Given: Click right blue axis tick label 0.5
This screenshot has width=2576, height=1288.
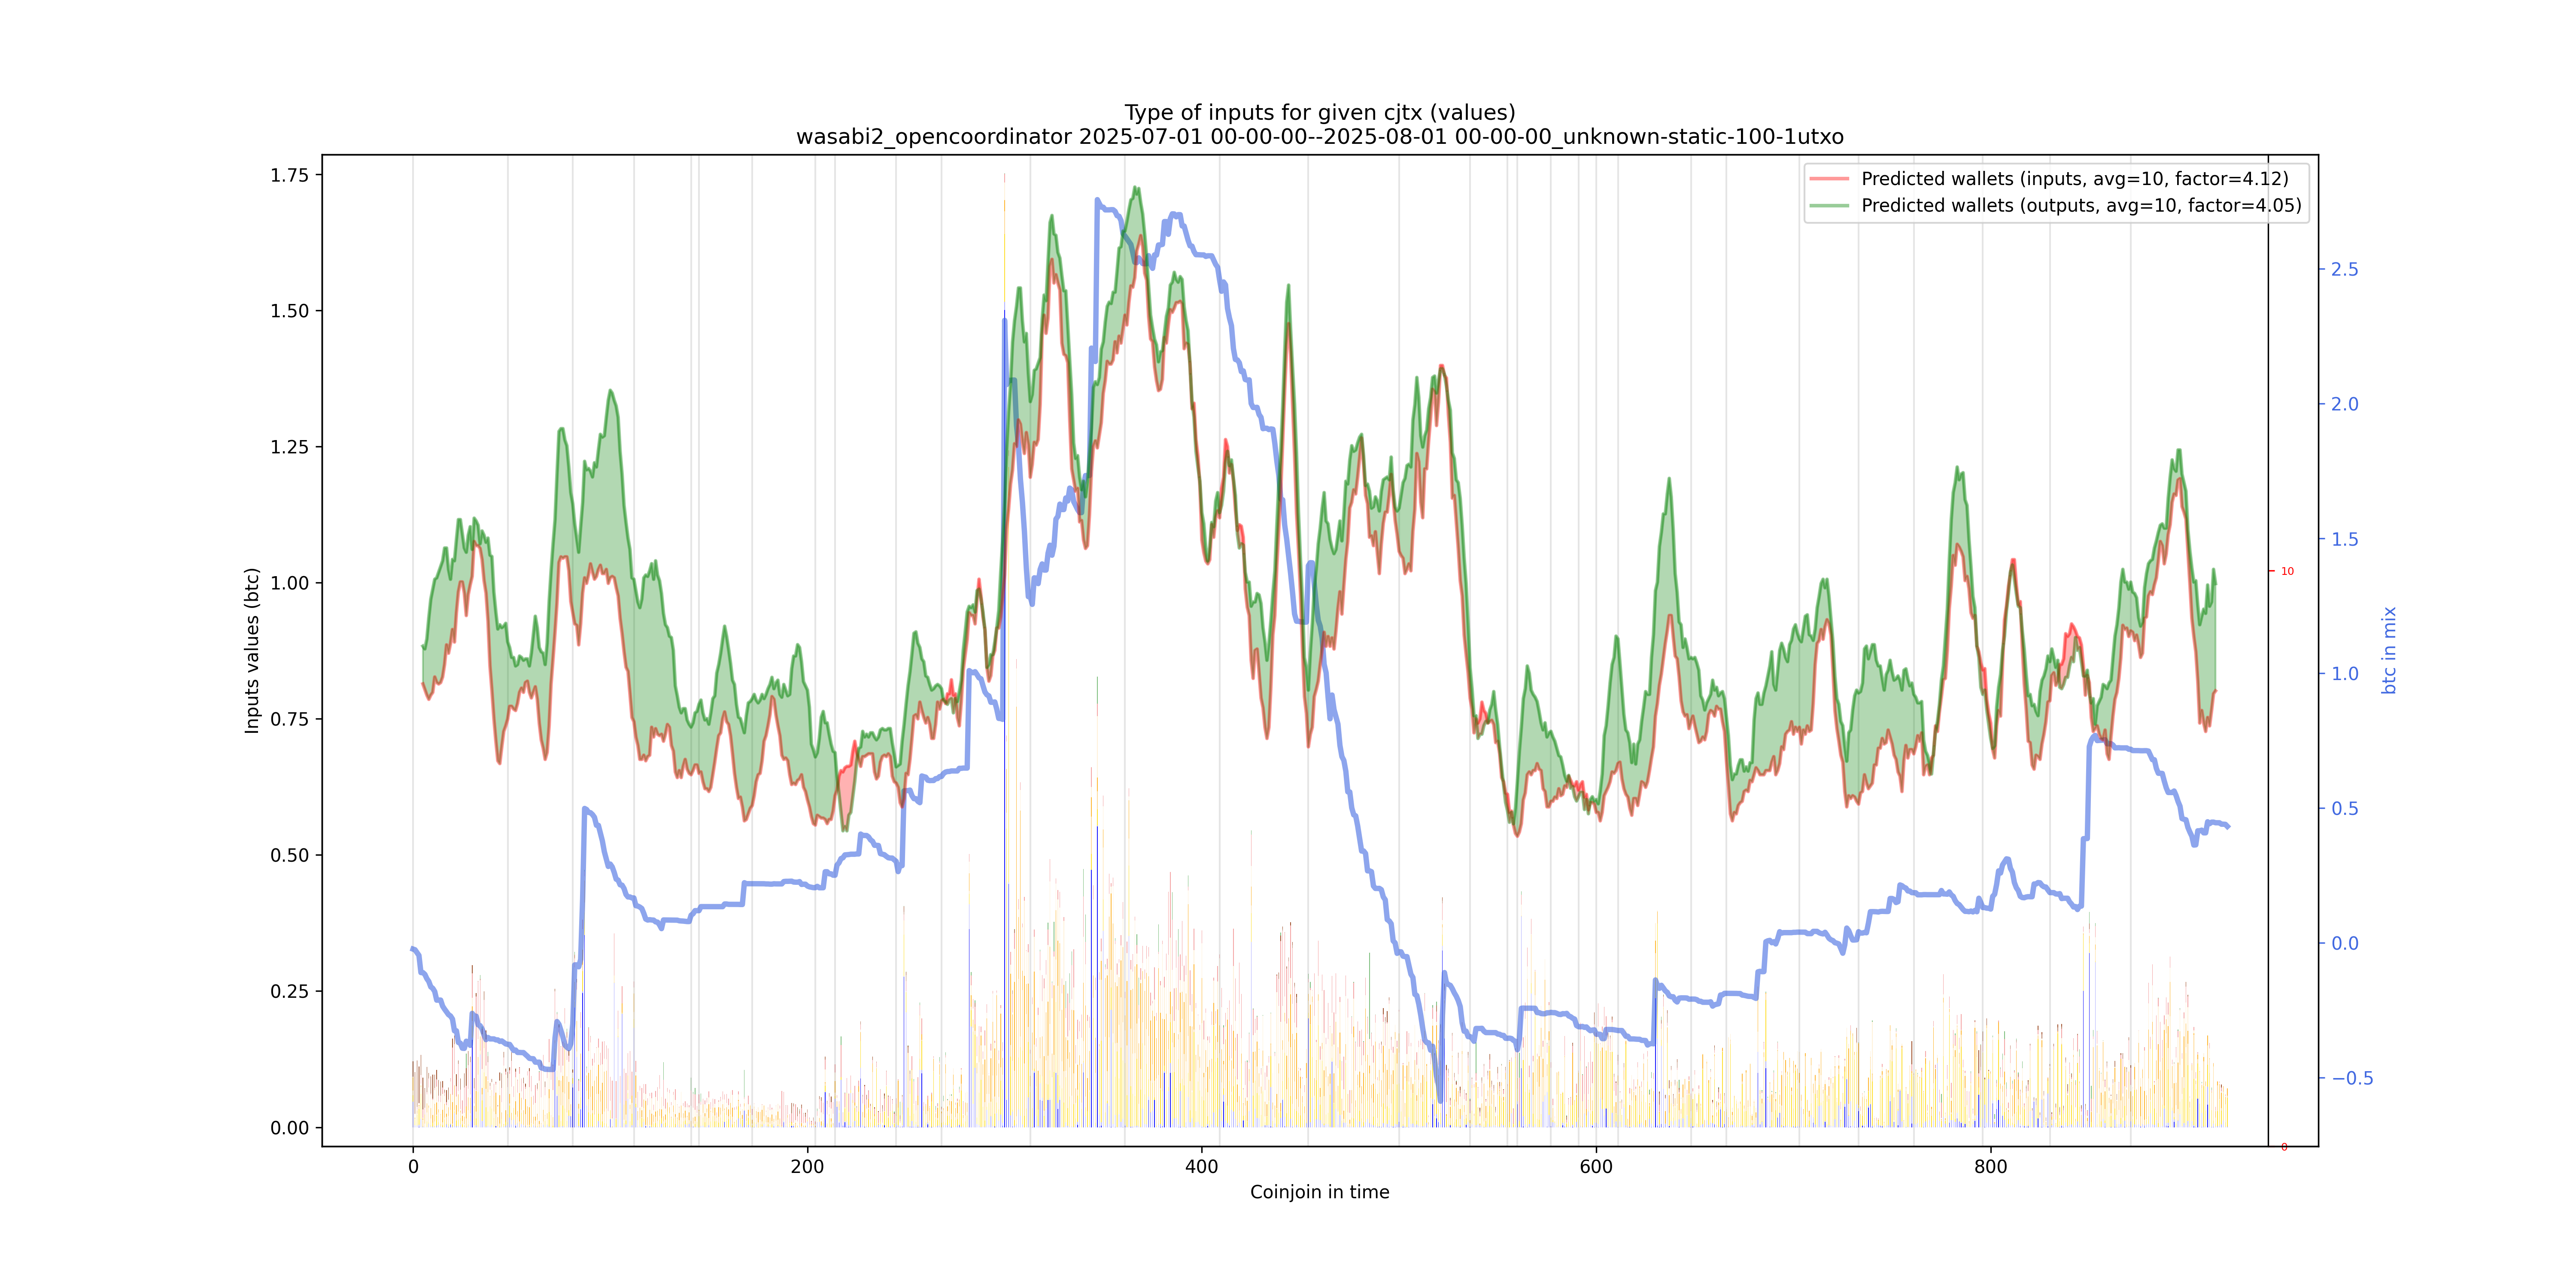Looking at the screenshot, I should [x=2345, y=808].
